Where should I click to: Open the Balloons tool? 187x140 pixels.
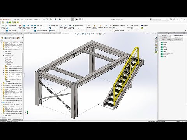click(89, 26)
